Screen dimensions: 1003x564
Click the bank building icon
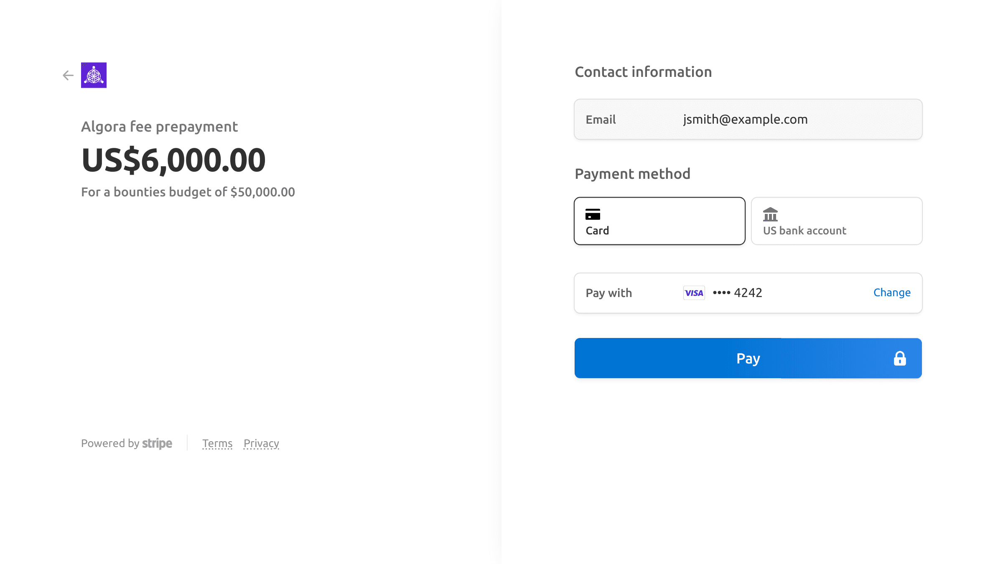pos(770,214)
